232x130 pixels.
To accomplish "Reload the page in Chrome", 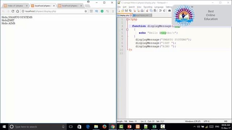I will (x=13, y=11).
